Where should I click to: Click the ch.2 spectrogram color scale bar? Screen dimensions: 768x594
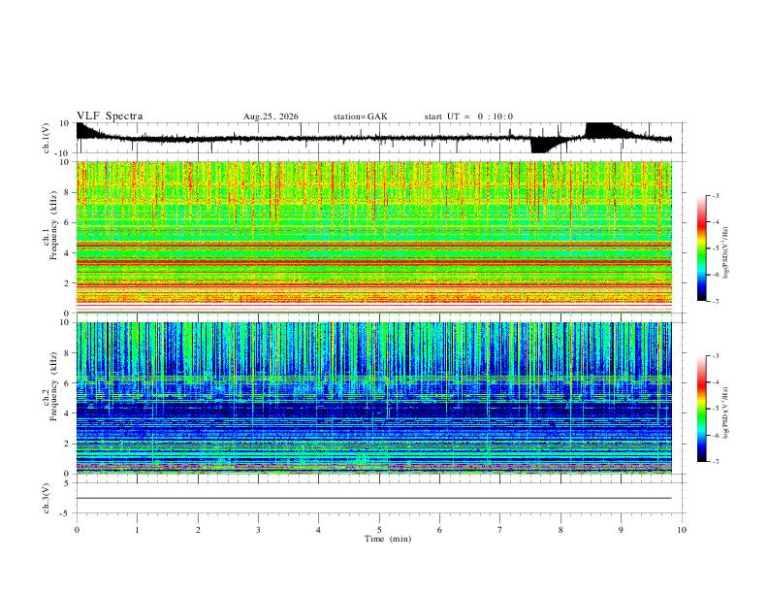tap(701, 409)
